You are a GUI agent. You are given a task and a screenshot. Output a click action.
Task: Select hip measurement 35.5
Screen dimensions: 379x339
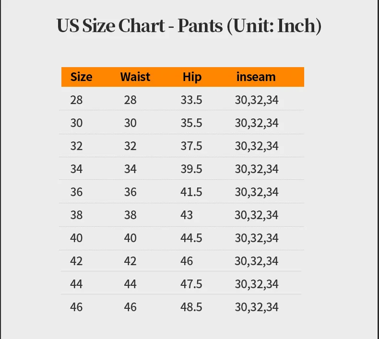(191, 123)
